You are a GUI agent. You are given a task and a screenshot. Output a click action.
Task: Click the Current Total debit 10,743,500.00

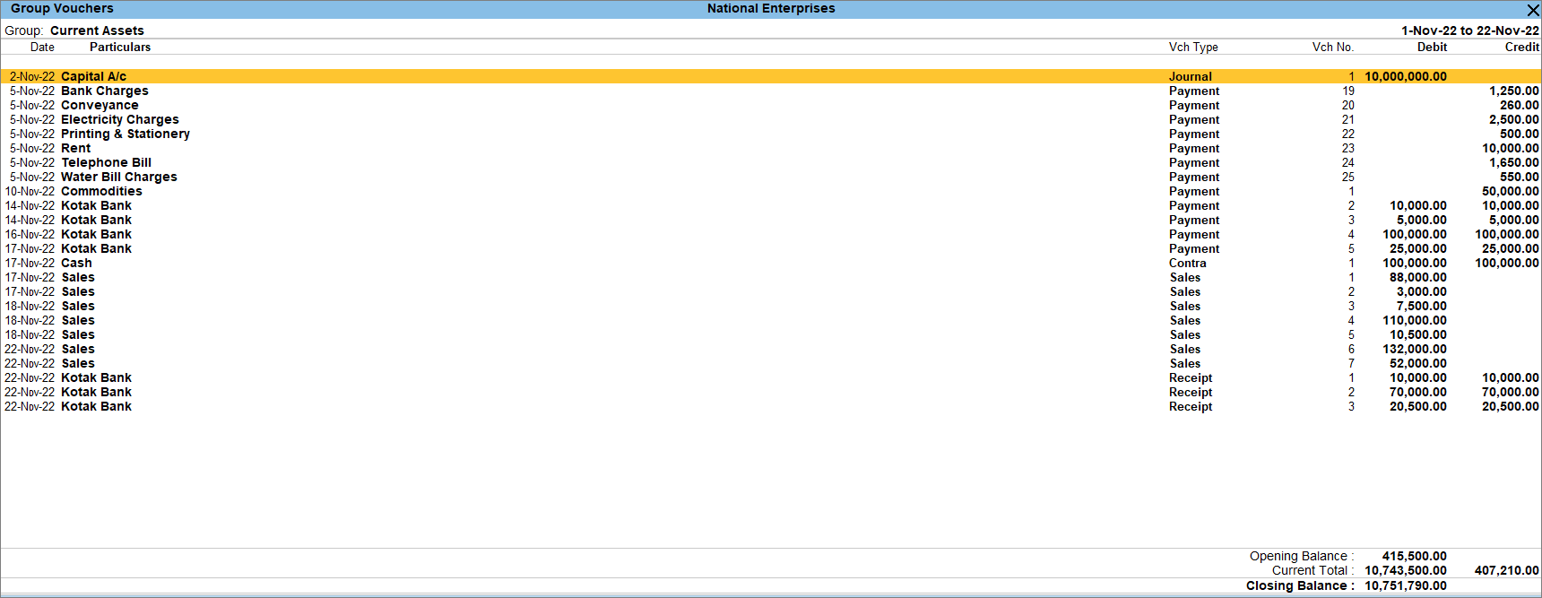(1406, 570)
